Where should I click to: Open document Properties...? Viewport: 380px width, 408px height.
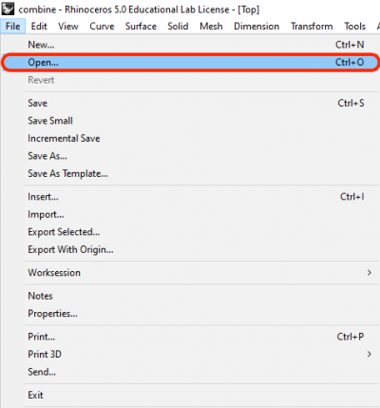click(x=190, y=314)
